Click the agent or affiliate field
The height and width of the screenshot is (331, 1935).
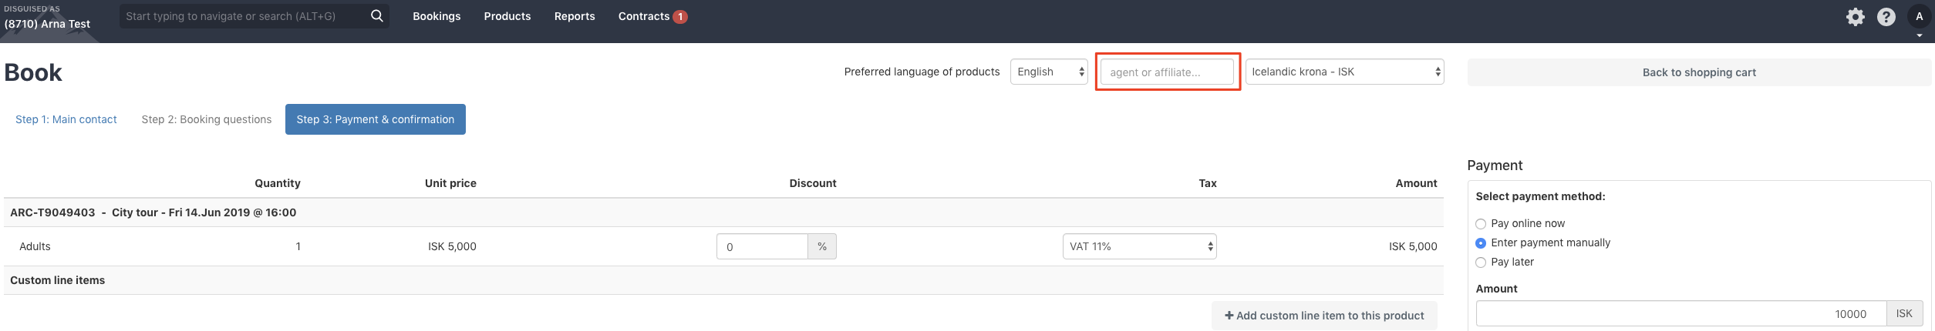click(x=1167, y=72)
